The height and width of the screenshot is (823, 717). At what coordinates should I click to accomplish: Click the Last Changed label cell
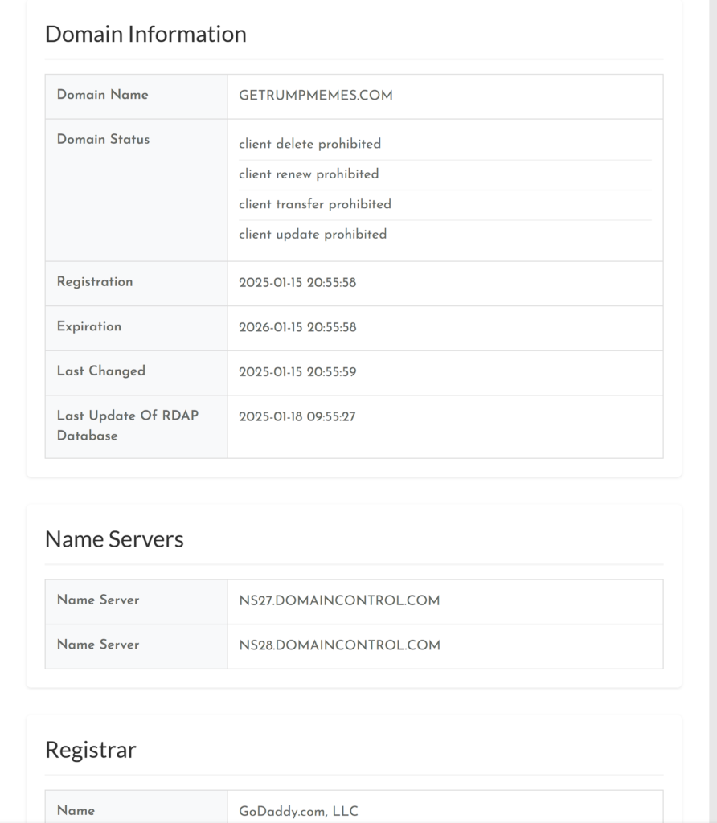pyautogui.click(x=136, y=373)
